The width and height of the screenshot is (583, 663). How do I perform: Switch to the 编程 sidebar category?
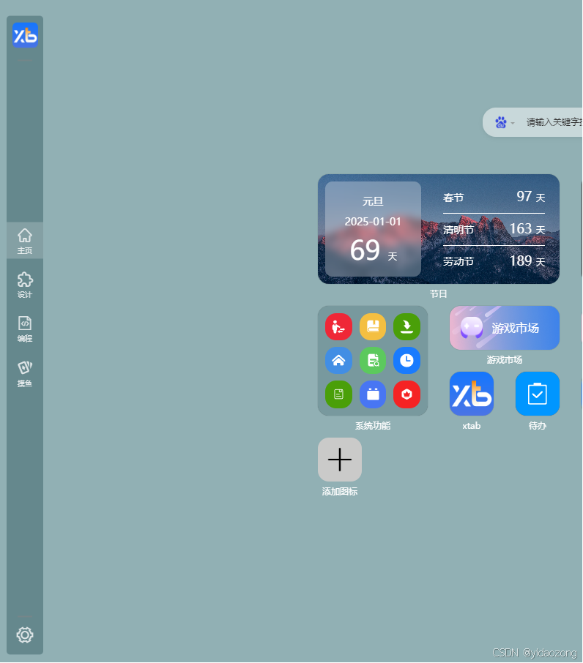[25, 329]
